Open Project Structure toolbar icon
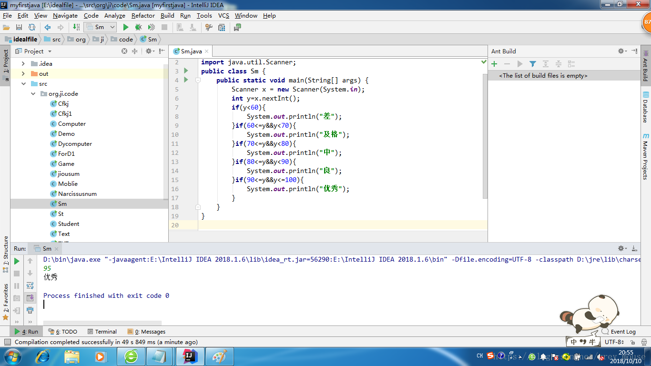651x366 pixels. tap(222, 27)
